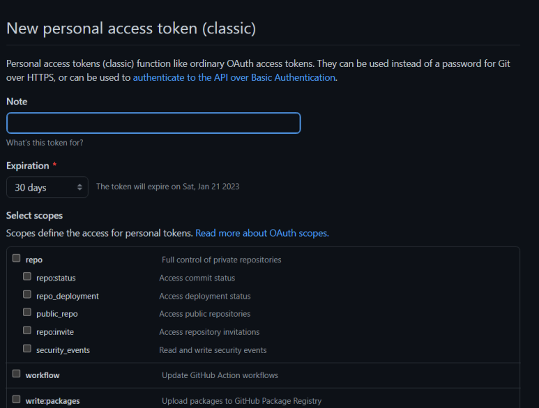Screen dimensions: 539x408
Task: Click the workflow scope label
Action: click(43, 375)
